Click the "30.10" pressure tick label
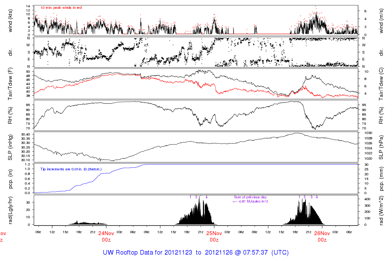This screenshot has width=392, height=268. point(26,160)
